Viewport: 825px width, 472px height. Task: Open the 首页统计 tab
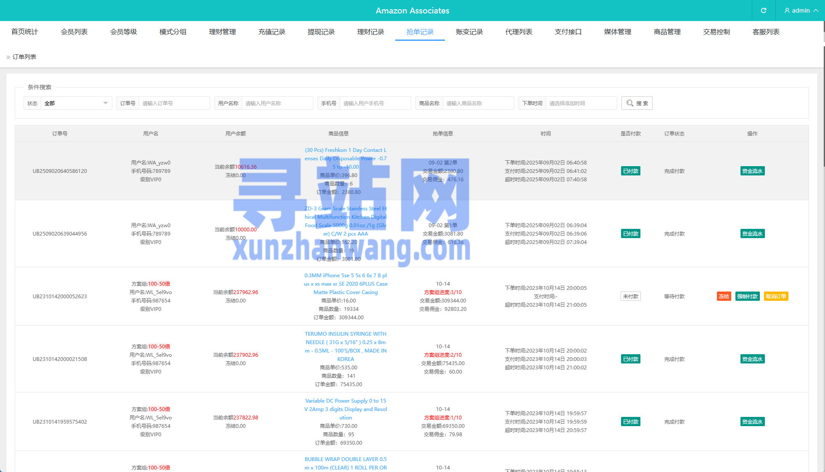[x=25, y=32]
